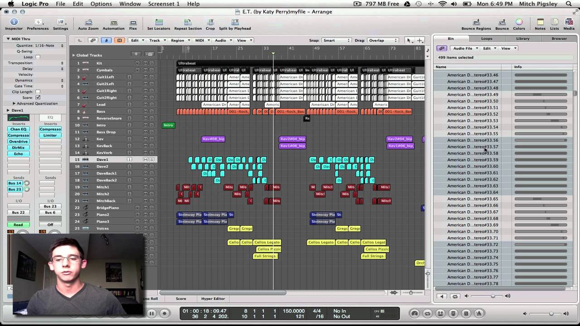
Task: Open the Drag Overlap dropdown
Action: click(x=382, y=40)
